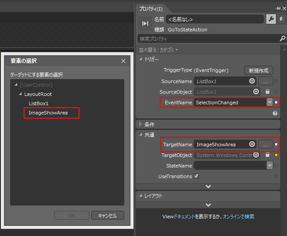
Task: Open advanced options marker for EventName
Action: (x=276, y=102)
